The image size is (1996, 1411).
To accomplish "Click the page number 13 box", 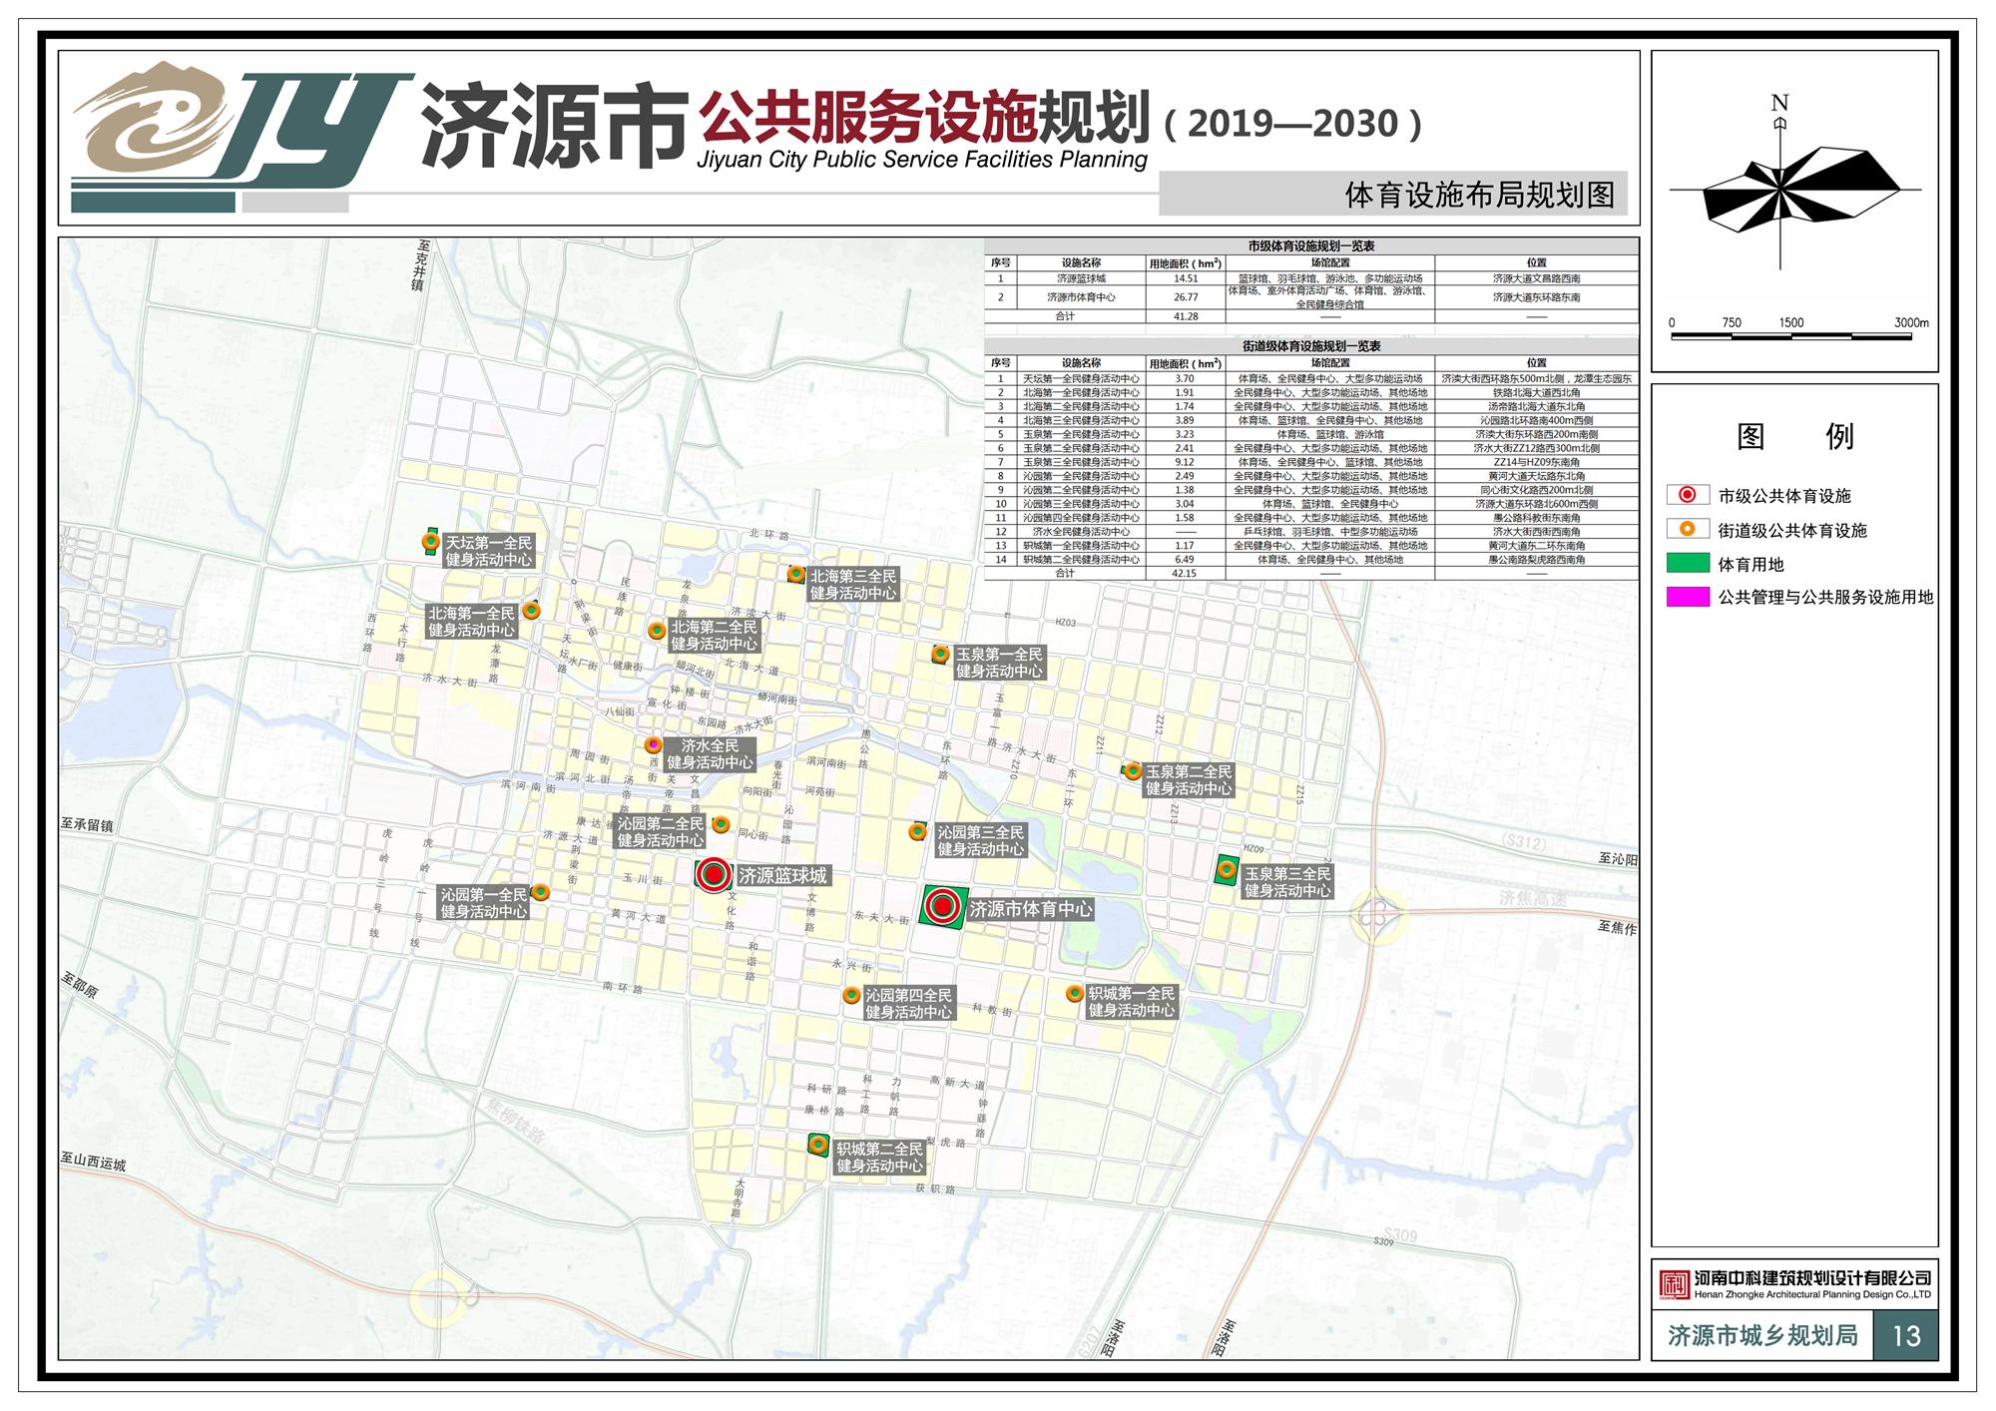I will pyautogui.click(x=1905, y=1335).
